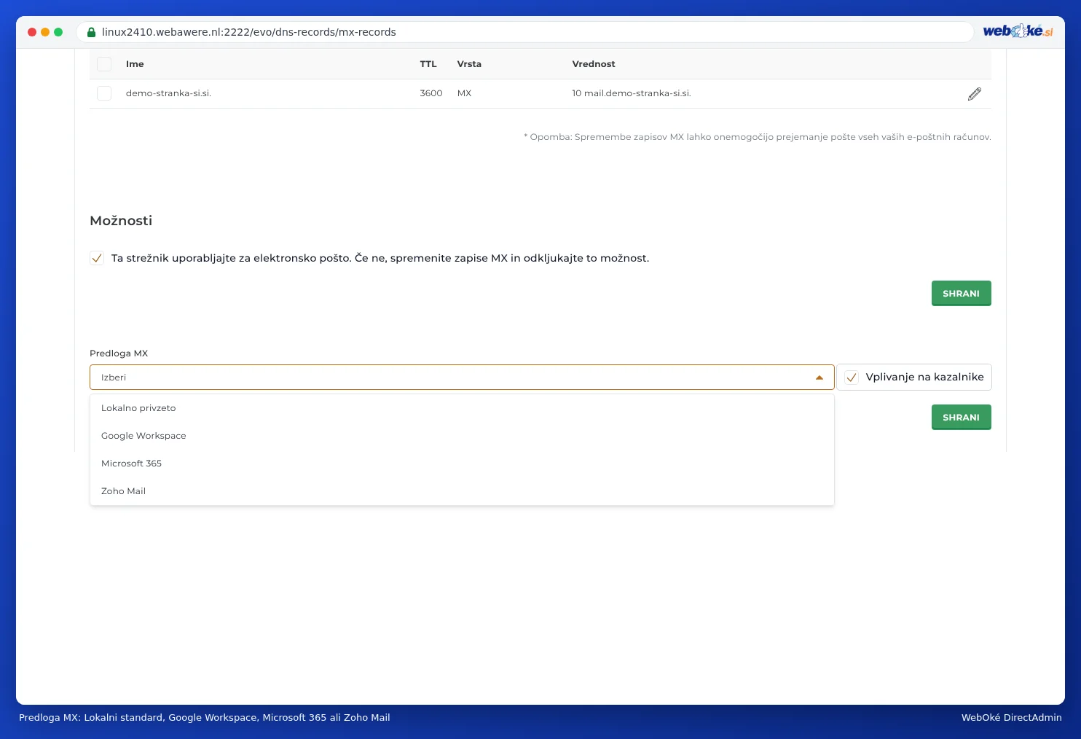Select the value 10 mail.demo-stranka-si.si.
The height and width of the screenshot is (739, 1081).
632,93
